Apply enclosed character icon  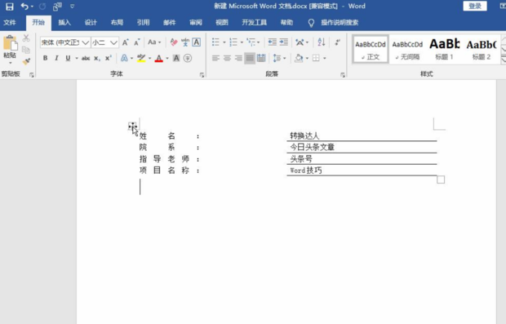click(188, 58)
